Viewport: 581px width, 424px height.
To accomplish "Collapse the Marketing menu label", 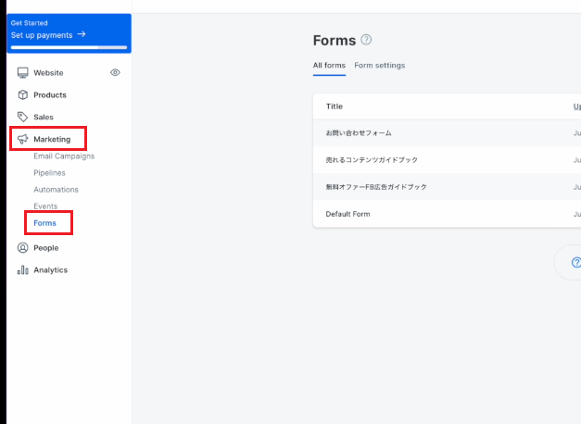I will [52, 139].
